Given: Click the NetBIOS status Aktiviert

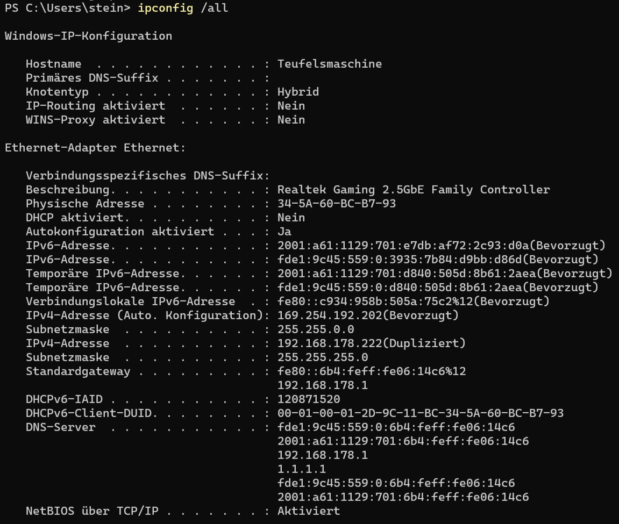Looking at the screenshot, I should pyautogui.click(x=309, y=511).
